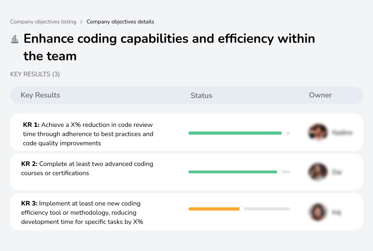373x251 pixels.
Task: Open the Company objectives listing breadcrumb
Action: [x=43, y=22]
